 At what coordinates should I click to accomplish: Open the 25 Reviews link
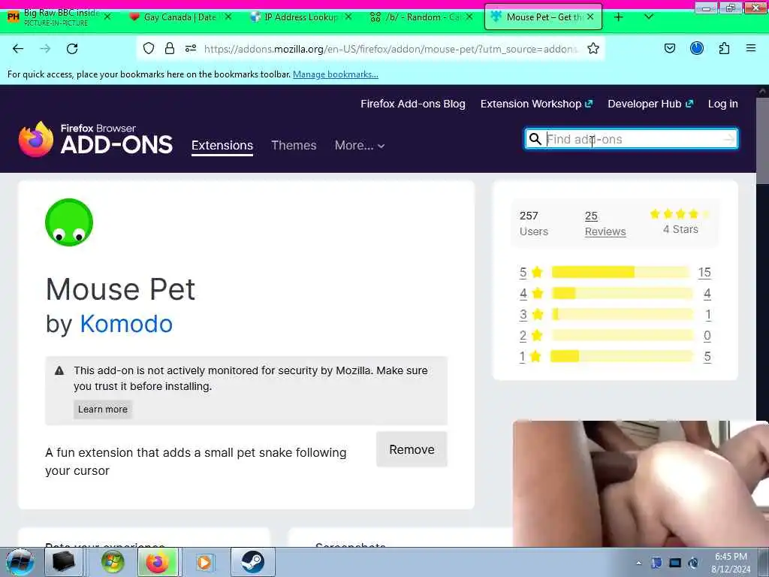pos(605,224)
